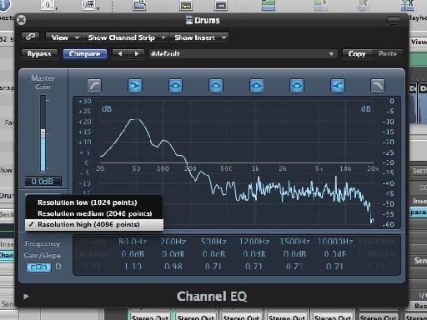This screenshot has height=320, width=427.
Task: Click the link icon button
Action: (30, 37)
